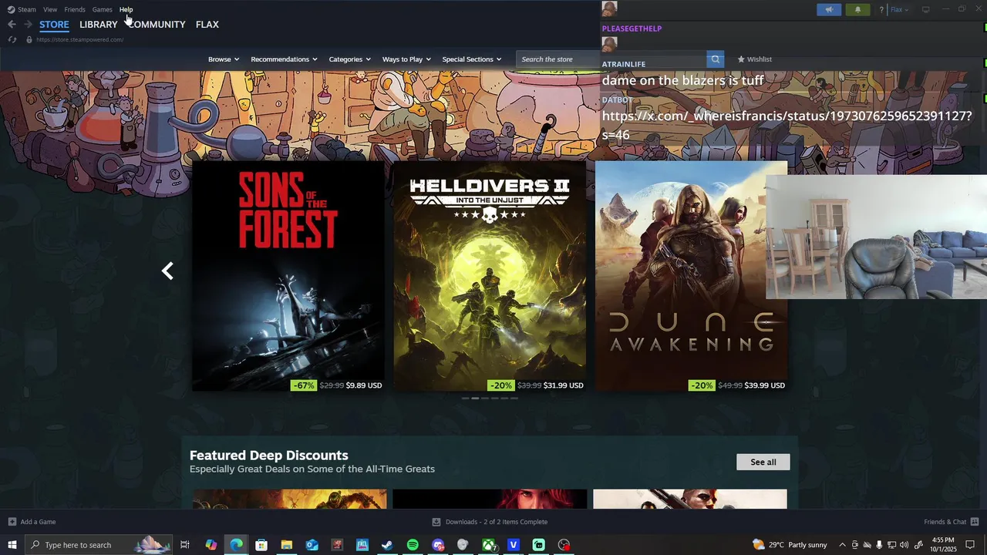
Task: Open Copilot from the taskbar
Action: click(x=211, y=545)
